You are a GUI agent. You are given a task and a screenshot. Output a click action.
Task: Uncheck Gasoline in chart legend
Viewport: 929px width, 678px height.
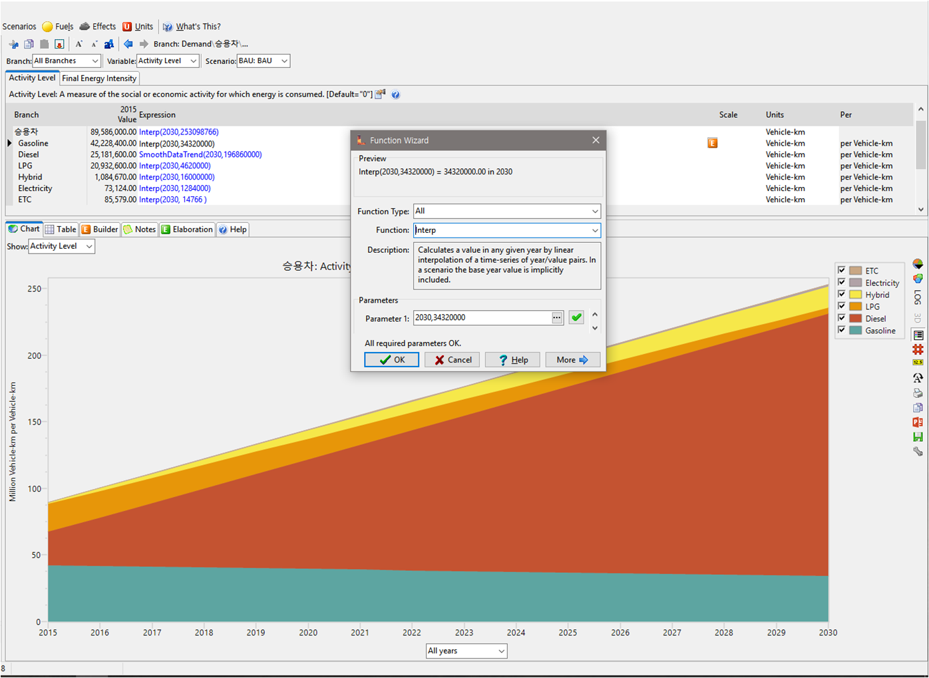841,330
